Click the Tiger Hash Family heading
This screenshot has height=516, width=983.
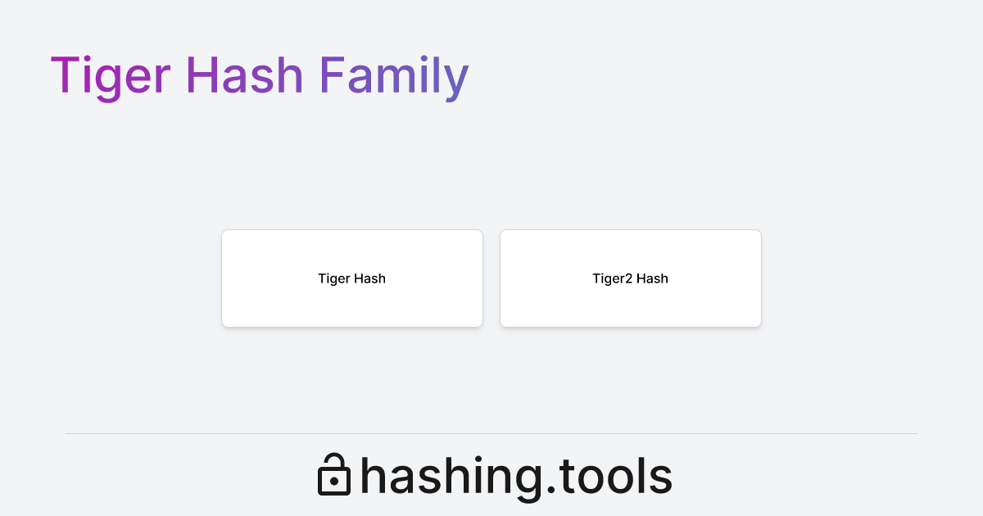260,75
